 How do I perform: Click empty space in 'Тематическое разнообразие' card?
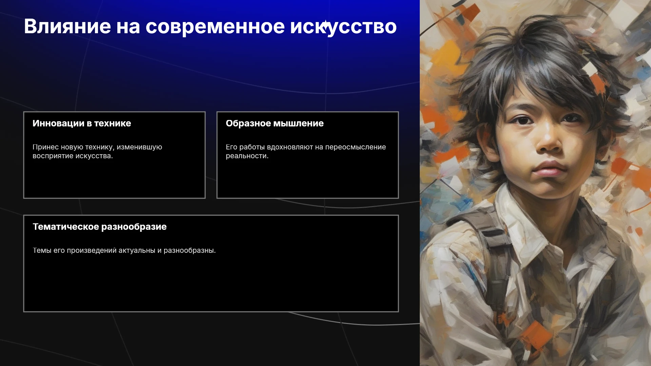pyautogui.click(x=211, y=285)
